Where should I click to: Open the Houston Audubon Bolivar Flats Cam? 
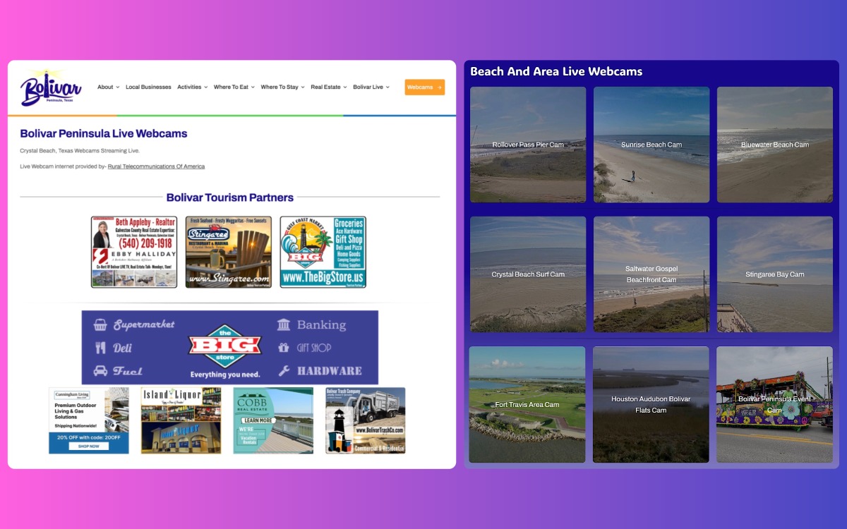pos(651,404)
